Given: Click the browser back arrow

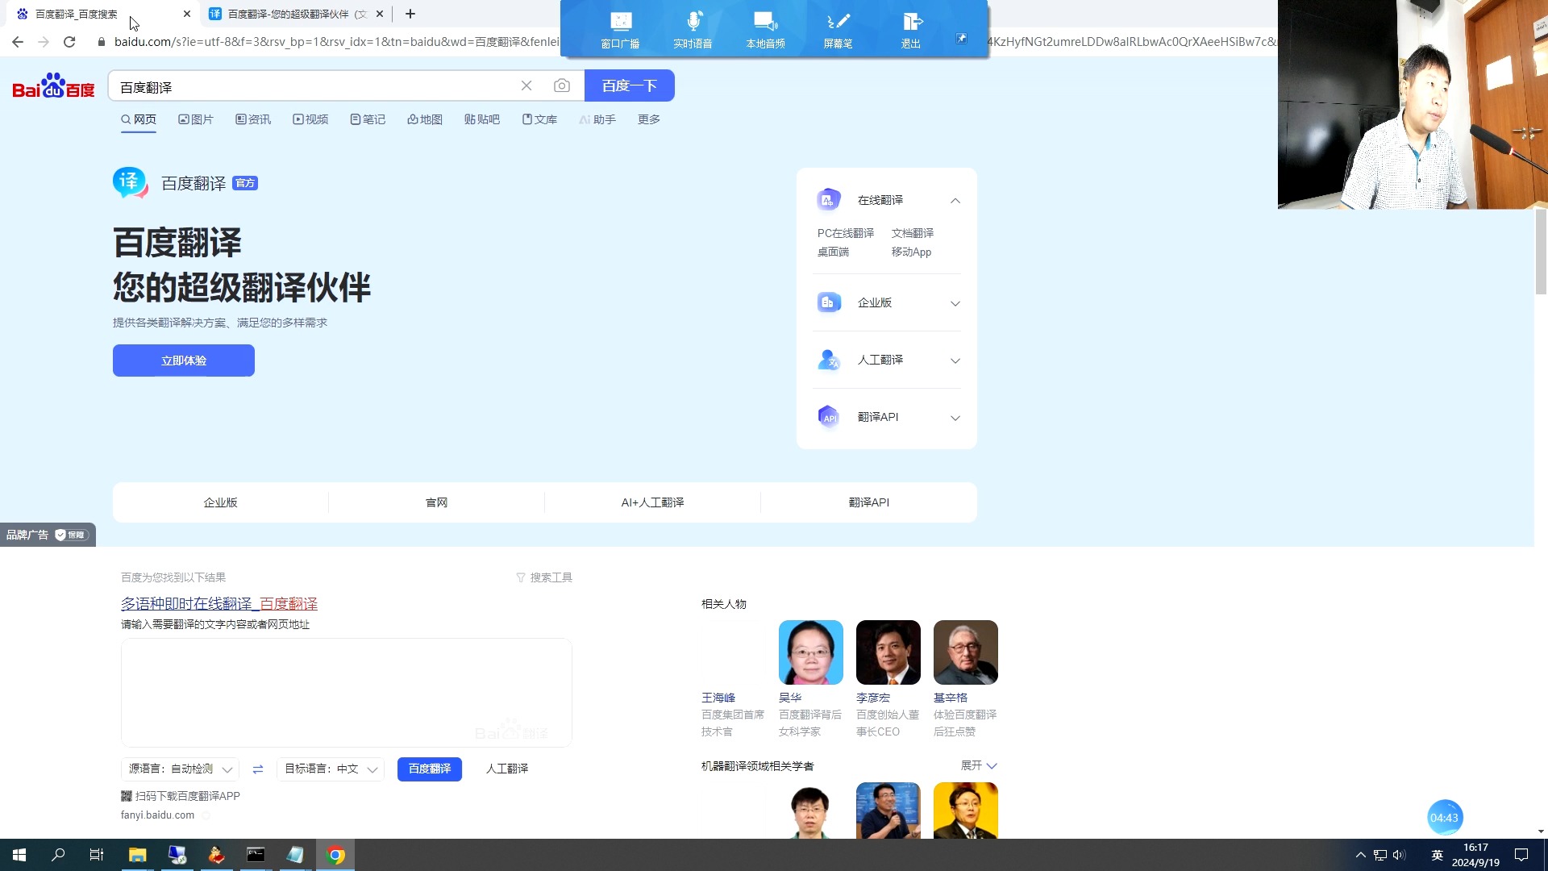Looking at the screenshot, I should click(x=18, y=42).
